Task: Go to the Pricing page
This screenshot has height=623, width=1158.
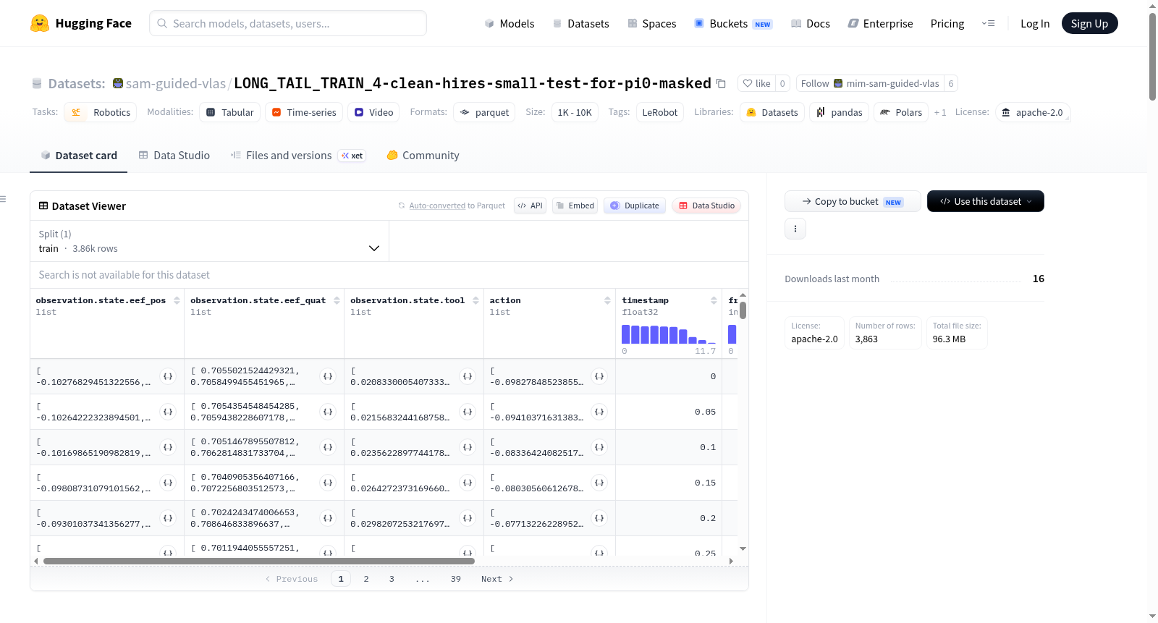Action: [x=947, y=23]
